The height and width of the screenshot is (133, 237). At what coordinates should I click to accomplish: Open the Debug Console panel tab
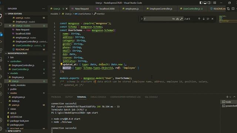pyautogui.click(x=98, y=97)
